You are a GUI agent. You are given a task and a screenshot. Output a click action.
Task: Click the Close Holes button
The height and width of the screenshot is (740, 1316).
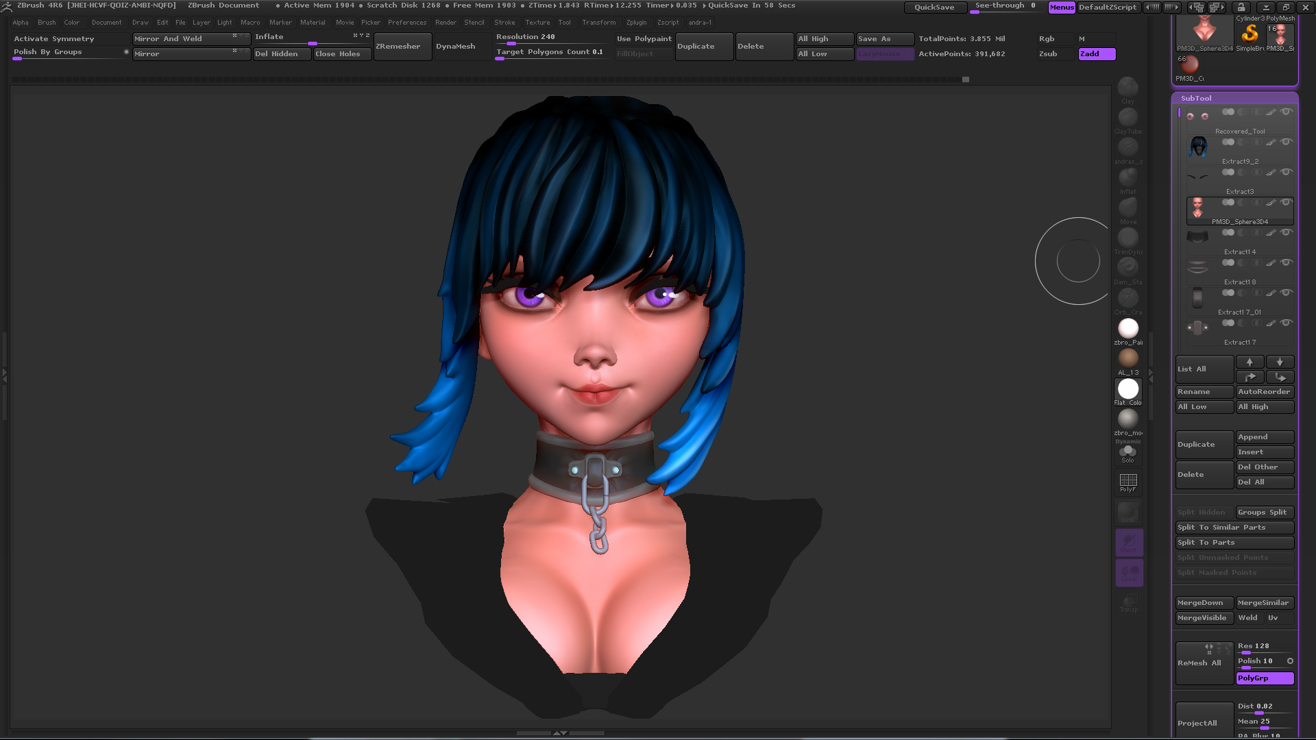click(x=342, y=53)
